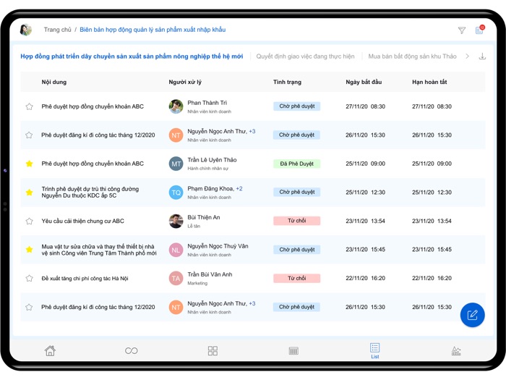Image resolution: width=506 pixels, height=380 pixels.
Task: Select the List tab in bottom bar
Action: click(x=374, y=351)
